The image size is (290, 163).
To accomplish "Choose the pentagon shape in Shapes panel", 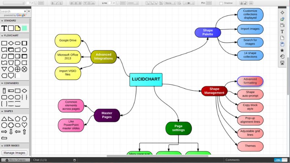I will click(17, 118).
